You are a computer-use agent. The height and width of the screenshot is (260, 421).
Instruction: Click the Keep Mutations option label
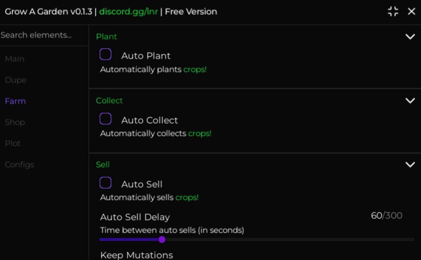(137, 255)
